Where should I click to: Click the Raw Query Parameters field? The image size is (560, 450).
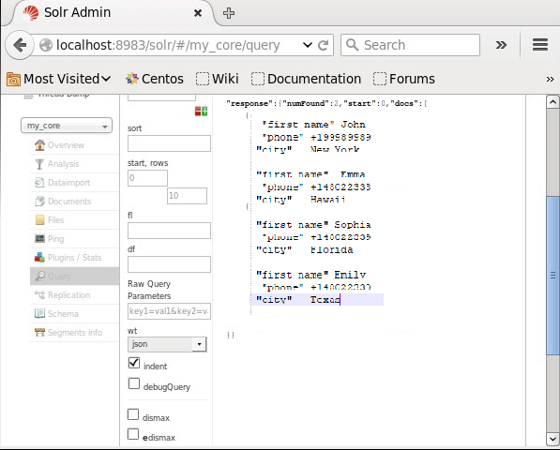169,311
